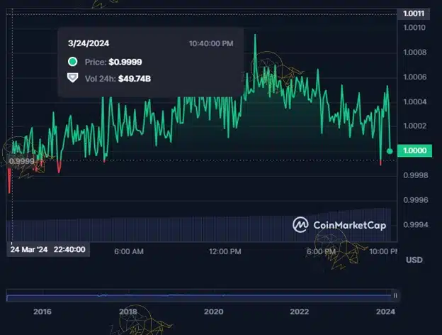Click the range navigator bar above years

pos(198,295)
